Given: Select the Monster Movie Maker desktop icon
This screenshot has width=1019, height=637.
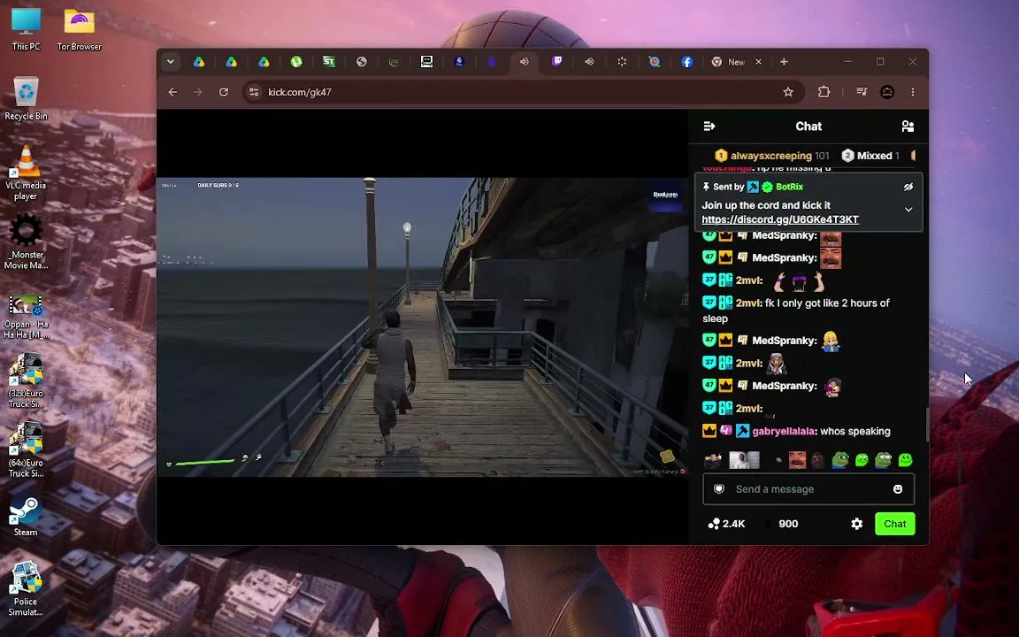Looking at the screenshot, I should point(26,242).
